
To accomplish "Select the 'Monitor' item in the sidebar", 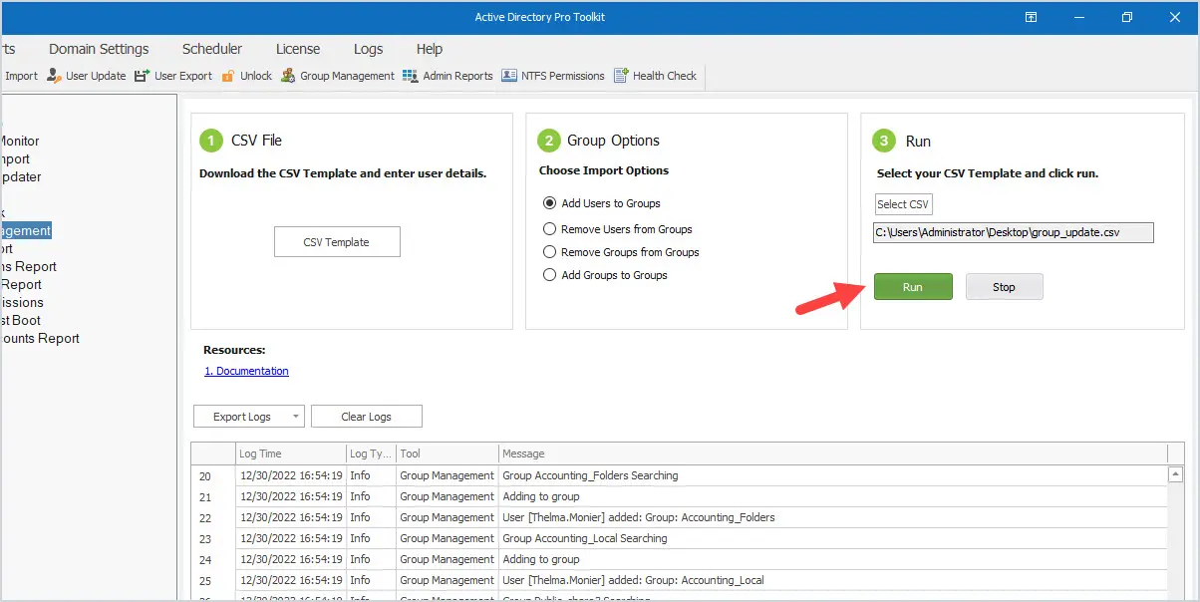I will click(x=20, y=141).
